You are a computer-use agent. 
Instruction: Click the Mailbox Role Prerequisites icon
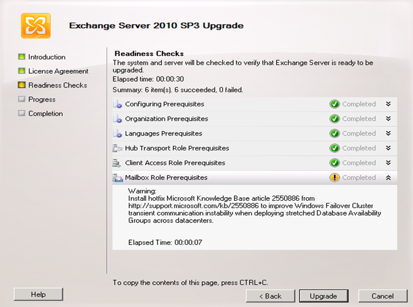pos(118,178)
